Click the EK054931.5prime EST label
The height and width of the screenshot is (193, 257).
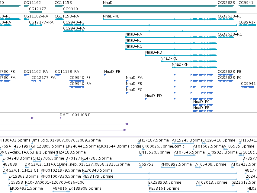coord(26,188)
